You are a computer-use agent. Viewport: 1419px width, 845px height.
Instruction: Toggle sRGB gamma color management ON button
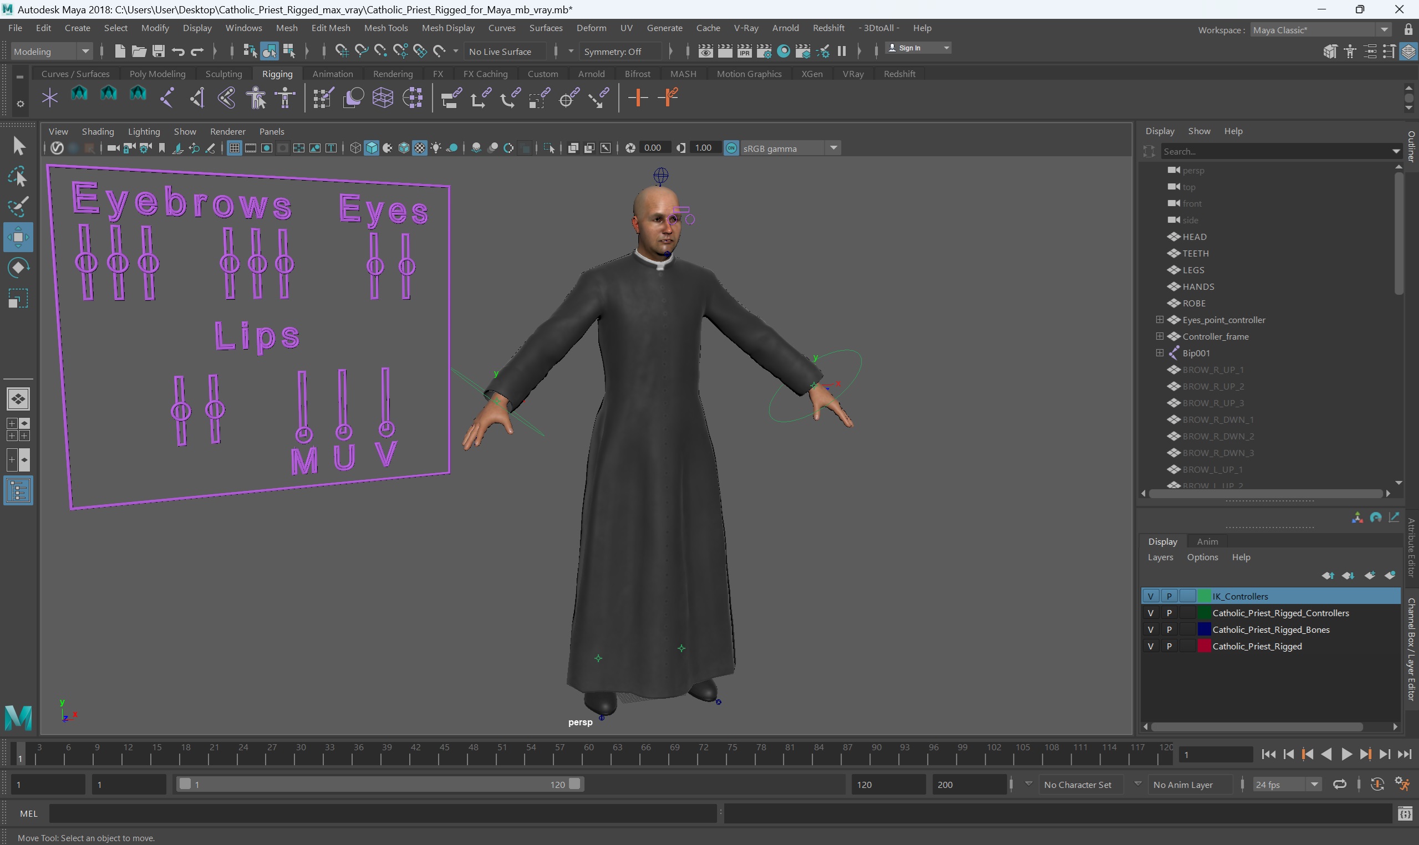pos(731,148)
